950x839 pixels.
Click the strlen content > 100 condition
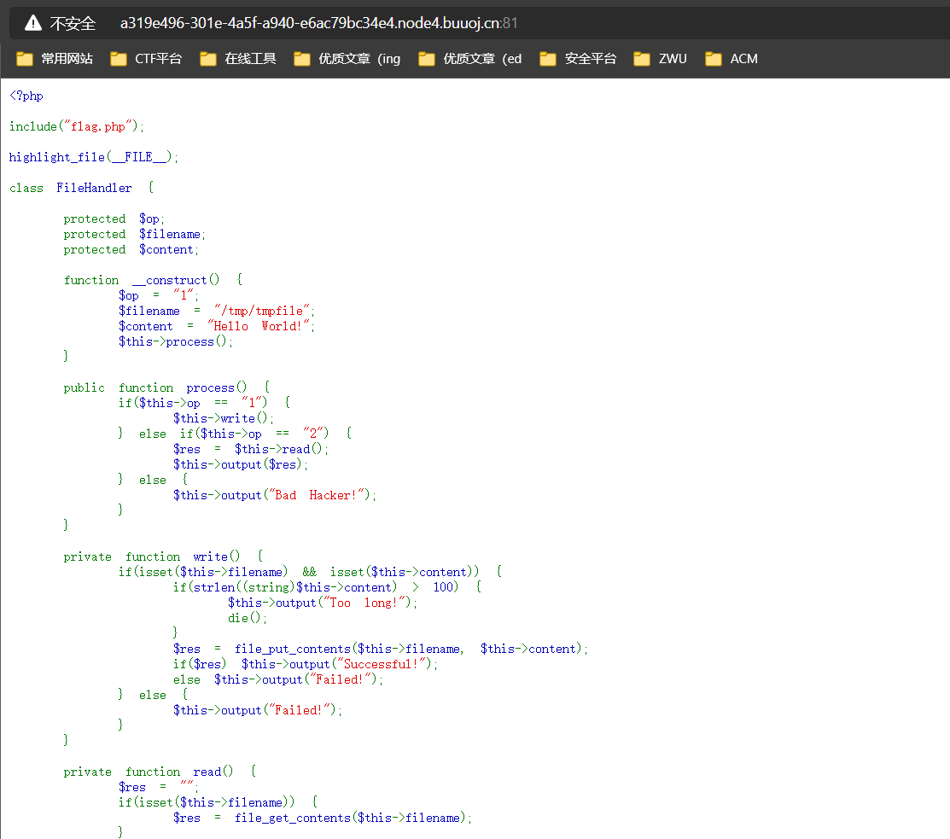(328, 587)
